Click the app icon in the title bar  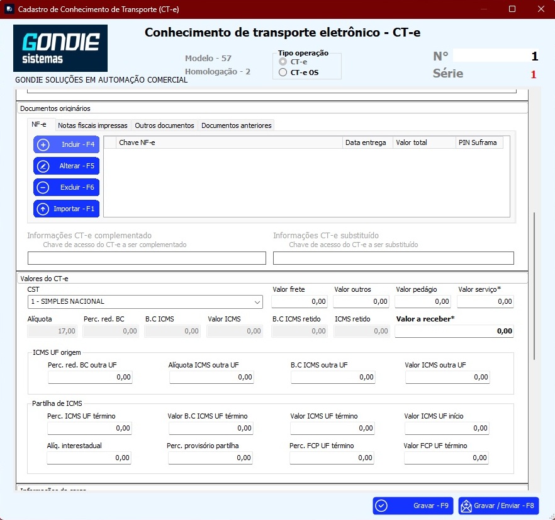[9, 9]
